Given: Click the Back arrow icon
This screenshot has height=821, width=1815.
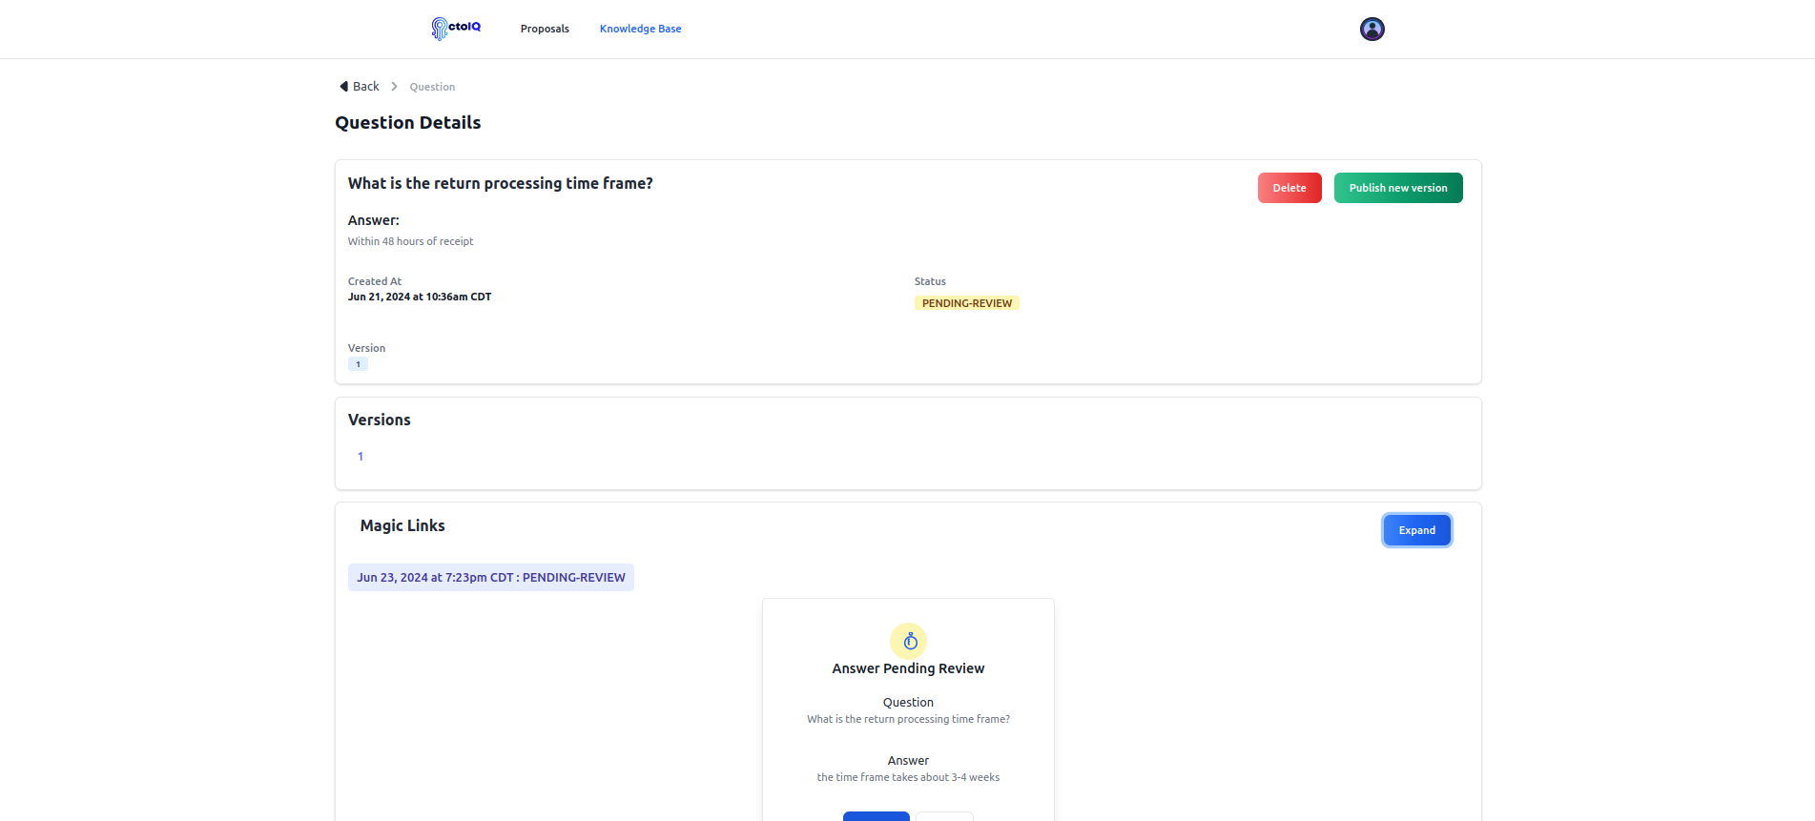Looking at the screenshot, I should (343, 87).
